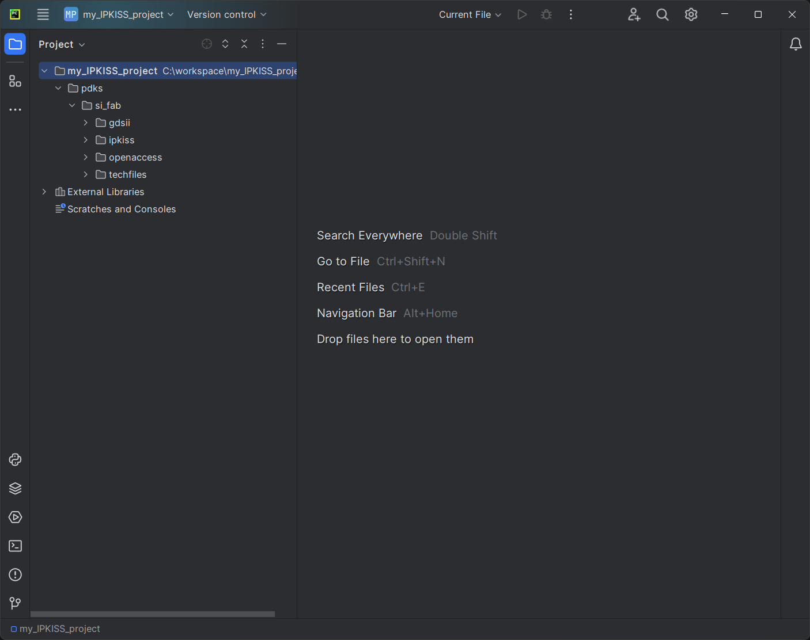Open the Current File run configuration dropdown

tap(470, 15)
